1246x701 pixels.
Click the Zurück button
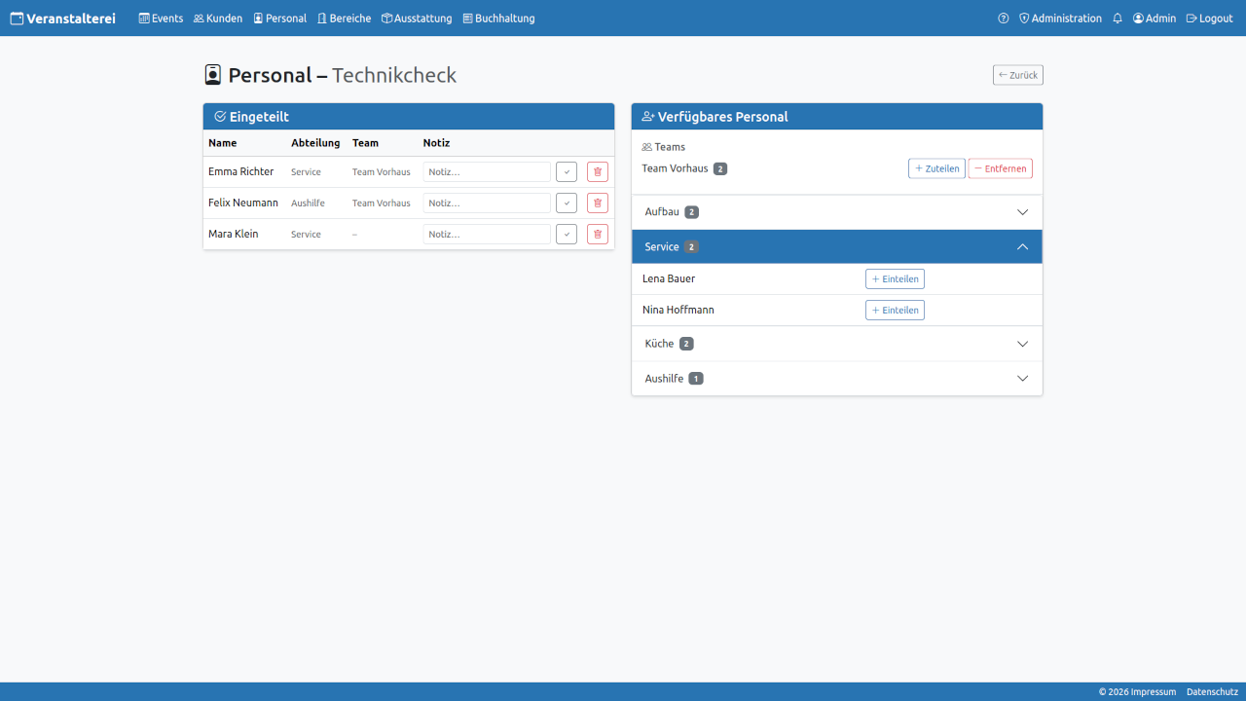click(1018, 75)
